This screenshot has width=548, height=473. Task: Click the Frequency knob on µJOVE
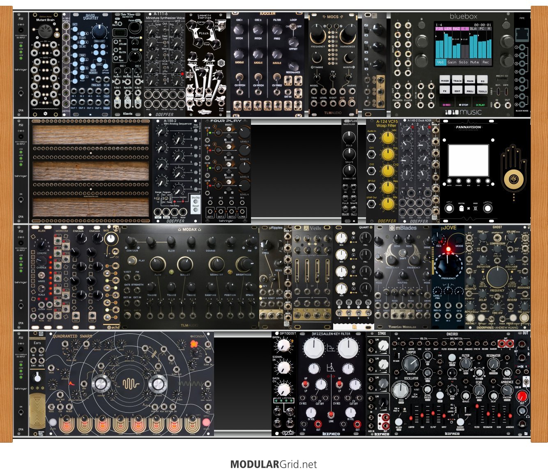coord(448,266)
